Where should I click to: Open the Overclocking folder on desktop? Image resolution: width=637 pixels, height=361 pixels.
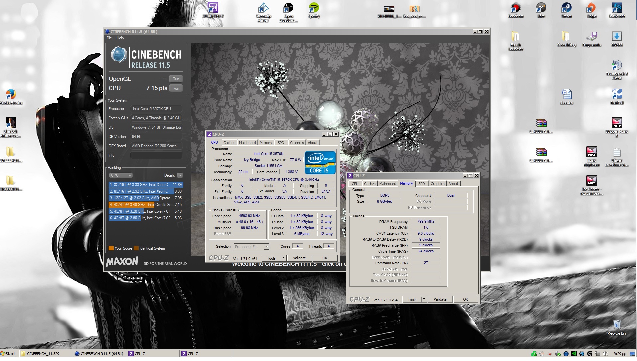pos(566,39)
